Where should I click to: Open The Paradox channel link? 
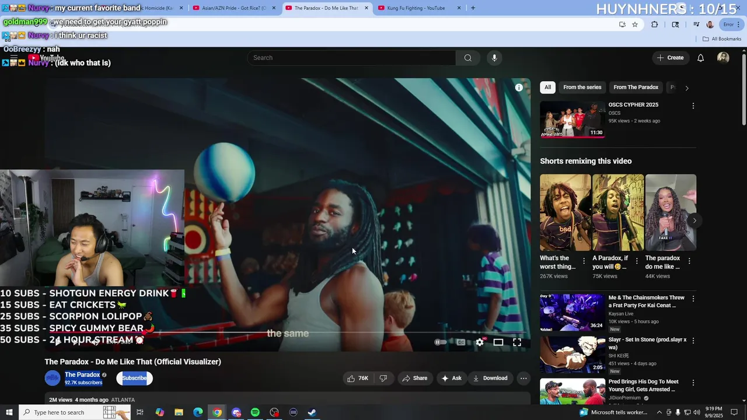pos(82,374)
